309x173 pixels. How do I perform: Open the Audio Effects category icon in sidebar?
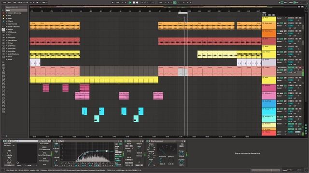(x=3, y=37)
